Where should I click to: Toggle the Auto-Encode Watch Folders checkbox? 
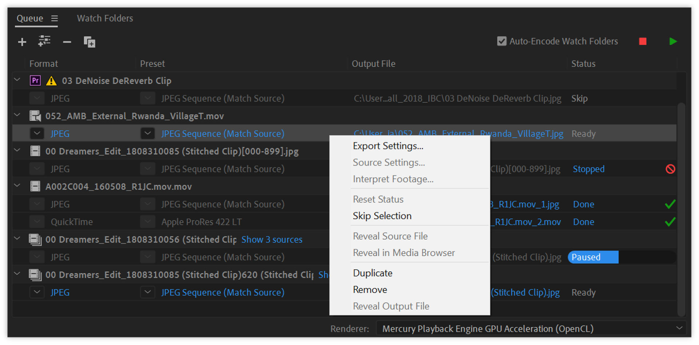coord(502,41)
